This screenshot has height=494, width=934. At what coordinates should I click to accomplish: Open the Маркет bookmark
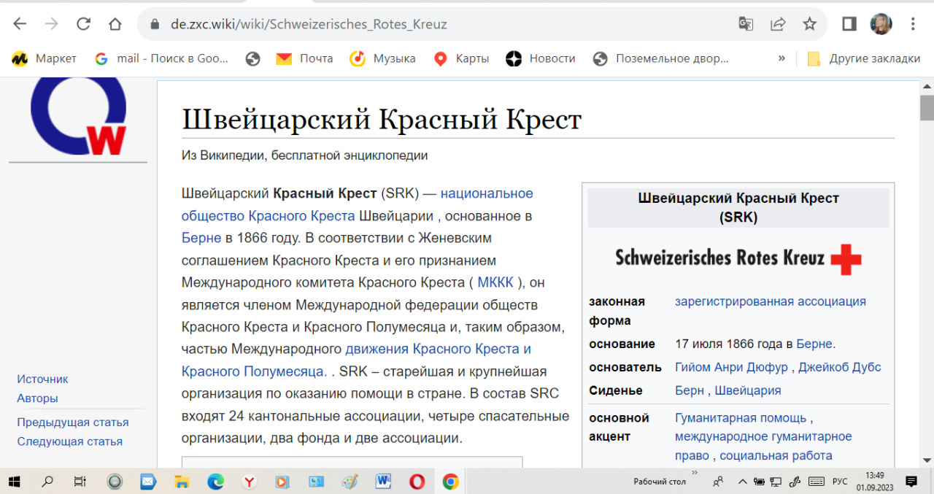click(45, 59)
